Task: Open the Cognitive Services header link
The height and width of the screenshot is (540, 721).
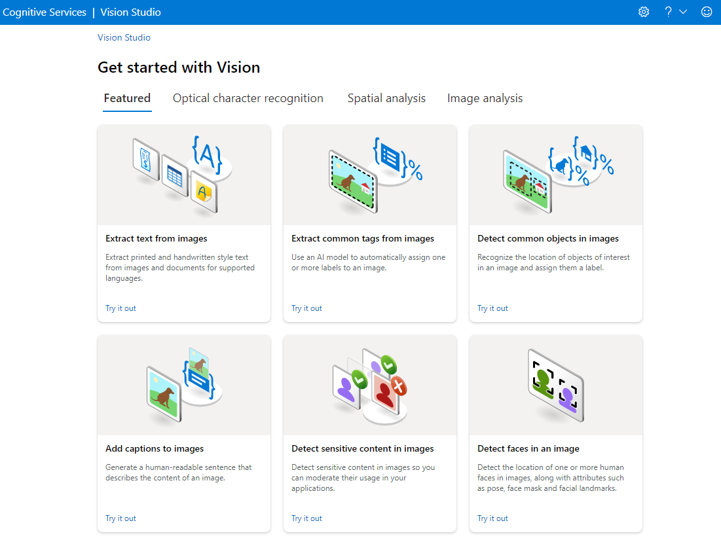Action: pos(45,12)
